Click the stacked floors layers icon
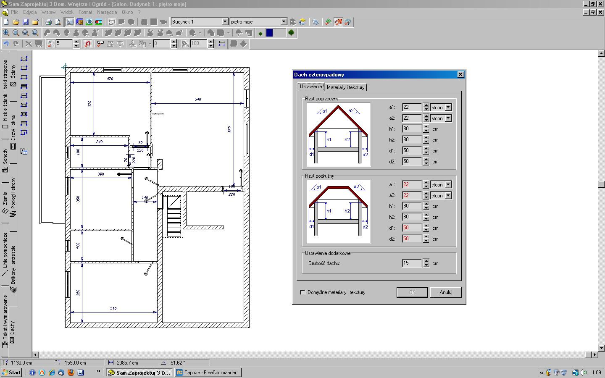The width and height of the screenshot is (605, 378). pos(316,22)
